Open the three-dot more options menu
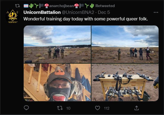Screen dimensions: 164x115 click(x=156, y=13)
